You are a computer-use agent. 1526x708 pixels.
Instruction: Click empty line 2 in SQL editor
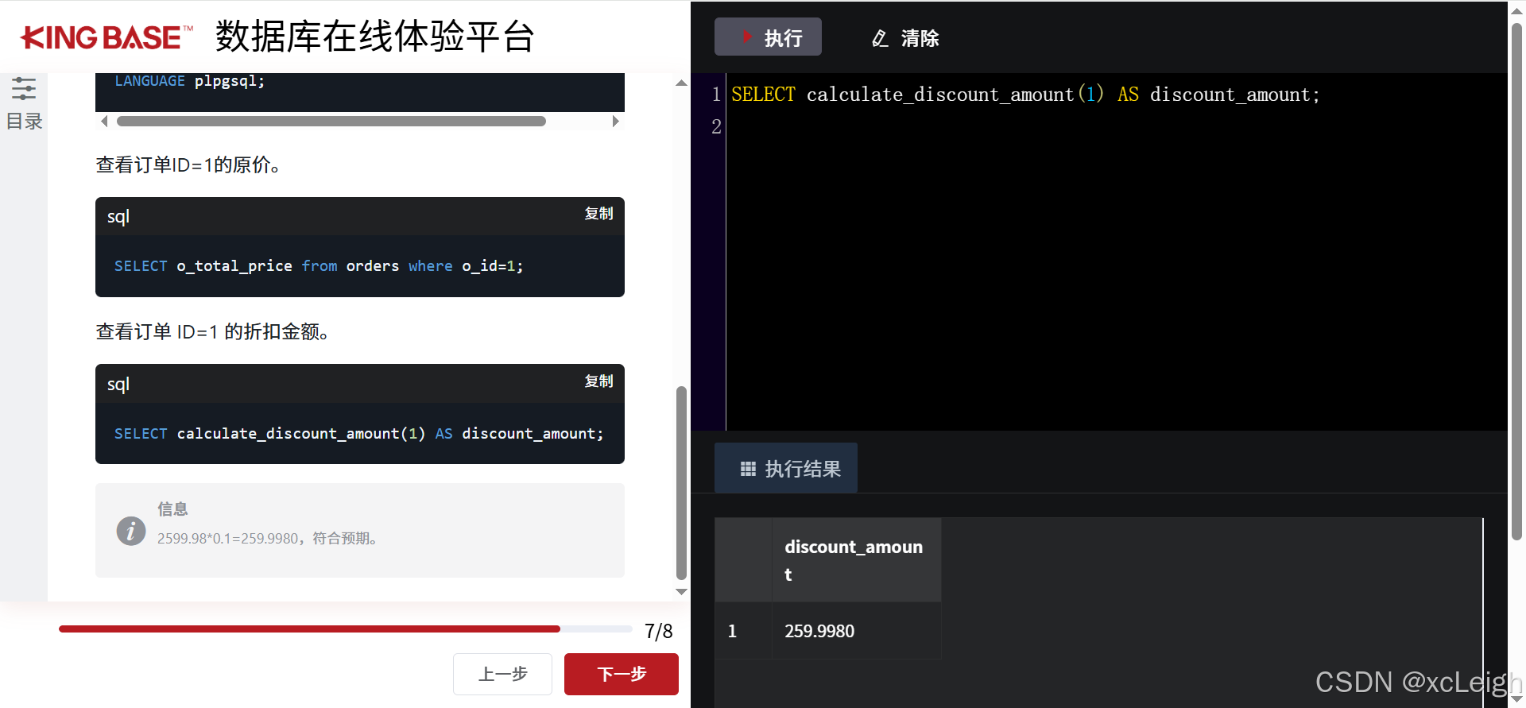pyautogui.click(x=1117, y=126)
